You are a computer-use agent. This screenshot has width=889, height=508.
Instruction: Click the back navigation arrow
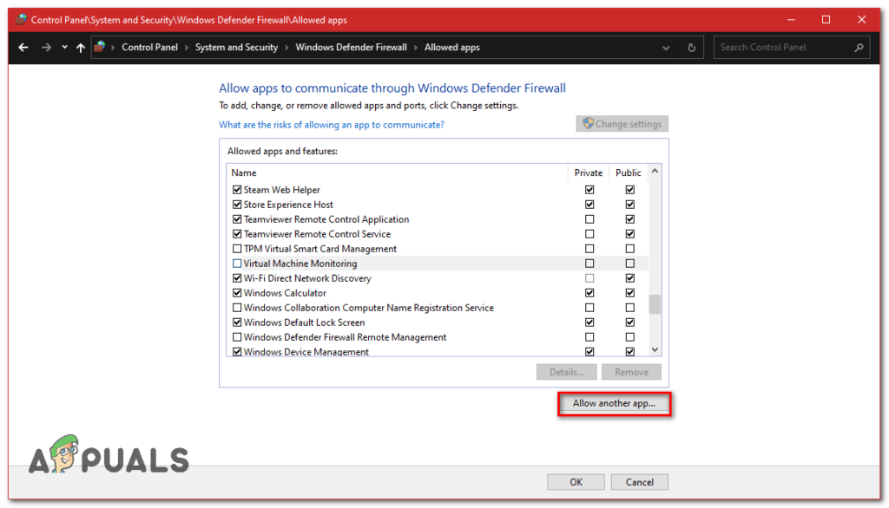click(x=23, y=47)
